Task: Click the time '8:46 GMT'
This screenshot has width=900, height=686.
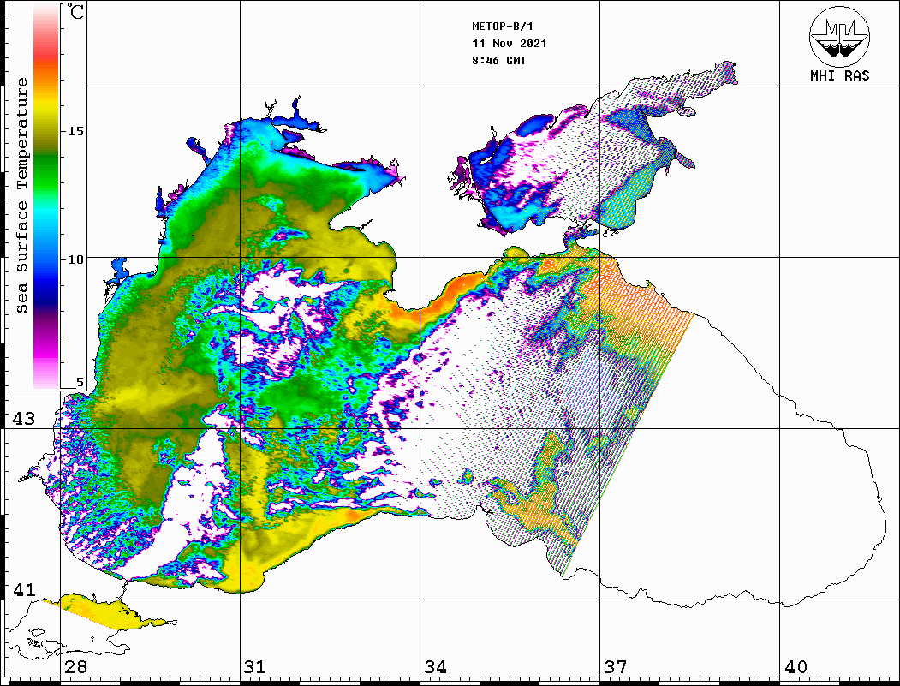Action: (x=498, y=60)
